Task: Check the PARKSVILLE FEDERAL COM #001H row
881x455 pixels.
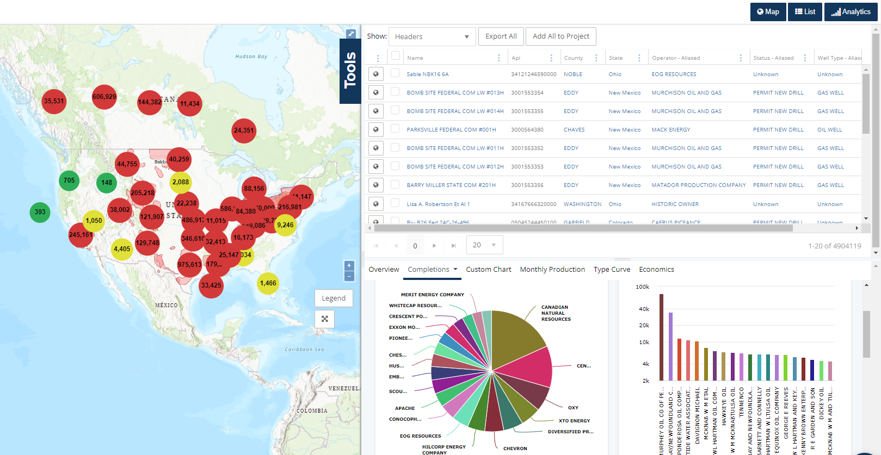Action: (395, 128)
